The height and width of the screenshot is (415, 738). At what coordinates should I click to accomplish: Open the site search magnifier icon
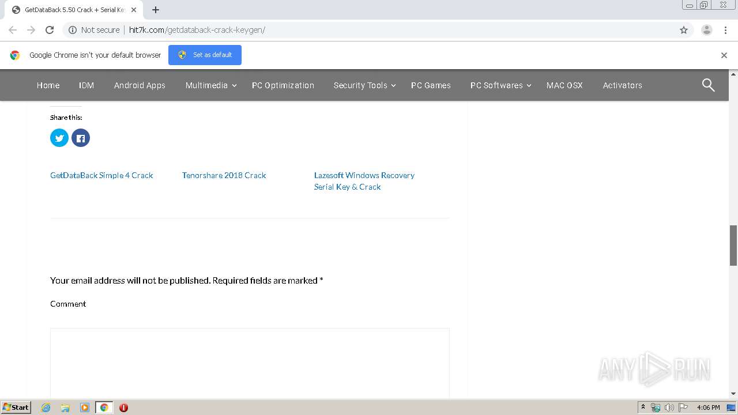708,85
